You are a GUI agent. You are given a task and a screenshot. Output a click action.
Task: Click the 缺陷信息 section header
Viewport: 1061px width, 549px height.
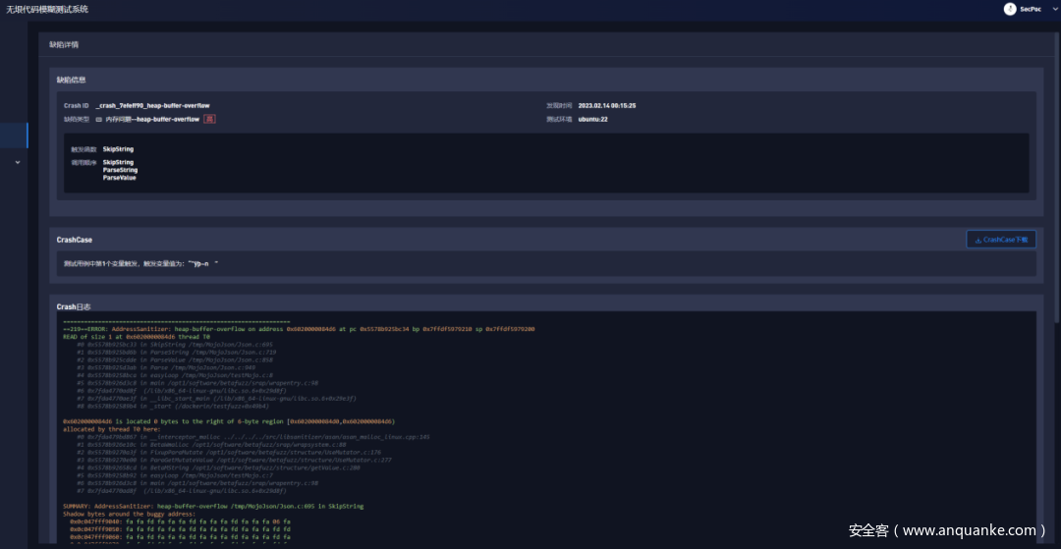[72, 80]
